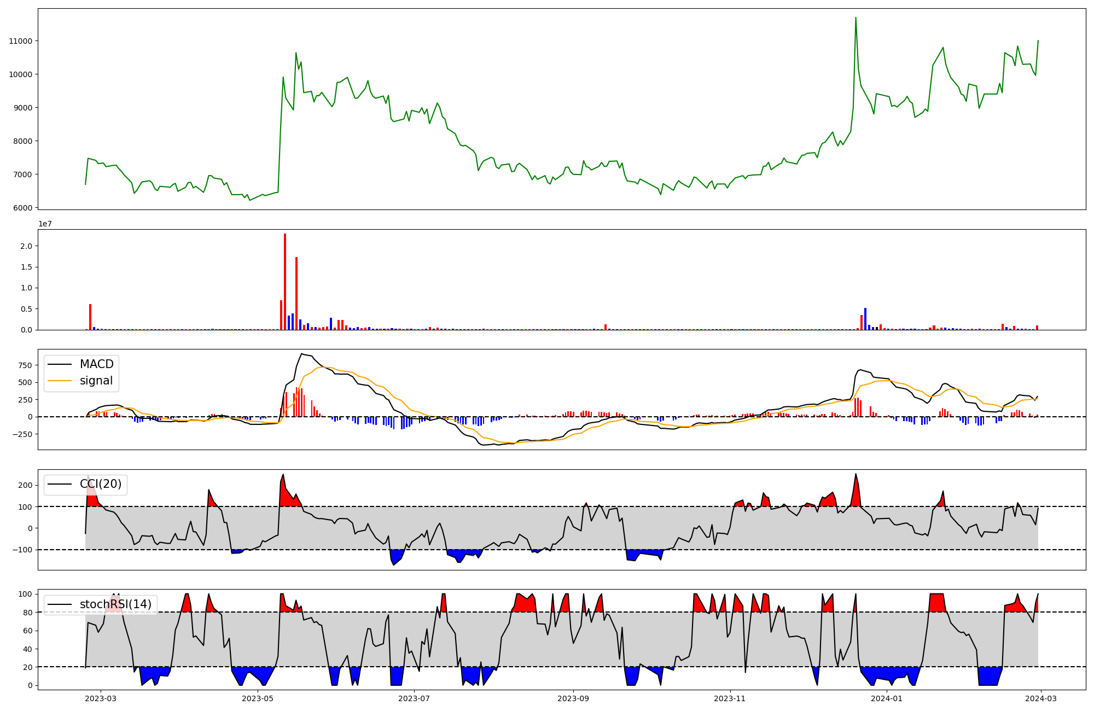This screenshot has height=711, width=1094.
Task: Click the 2023-09 x-axis date label
Action: tap(573, 698)
